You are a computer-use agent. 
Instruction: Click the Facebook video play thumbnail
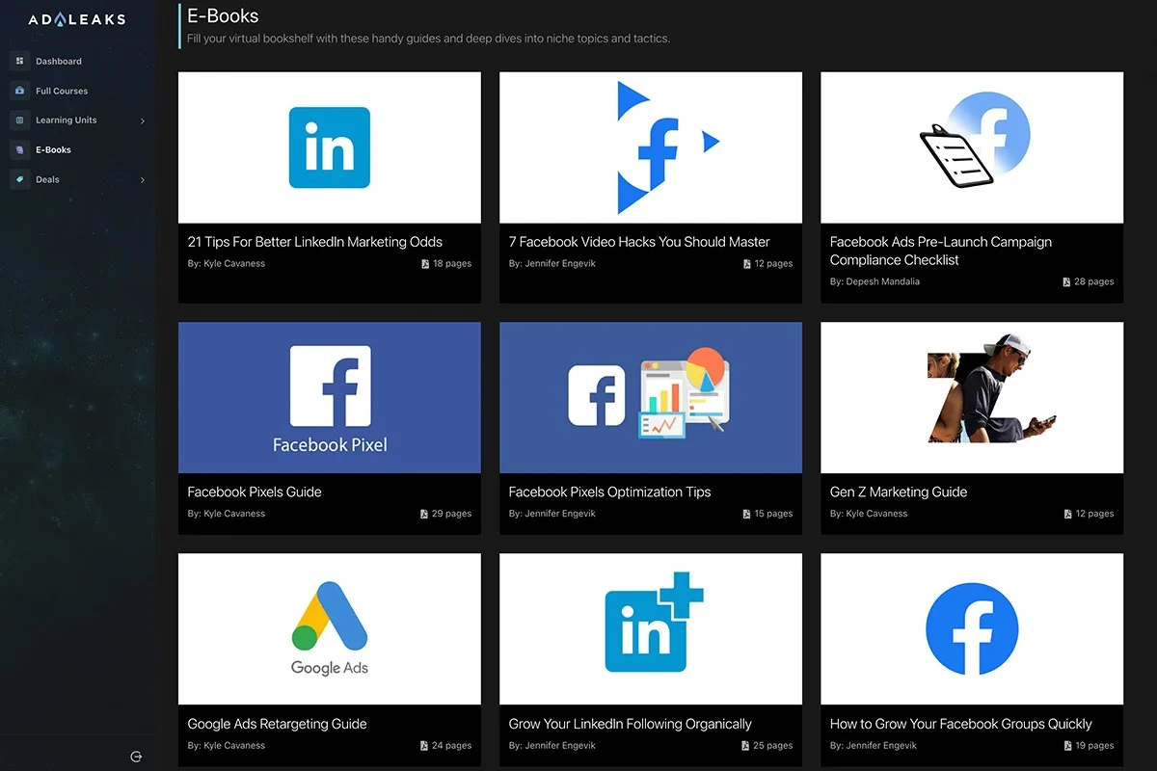click(x=651, y=147)
